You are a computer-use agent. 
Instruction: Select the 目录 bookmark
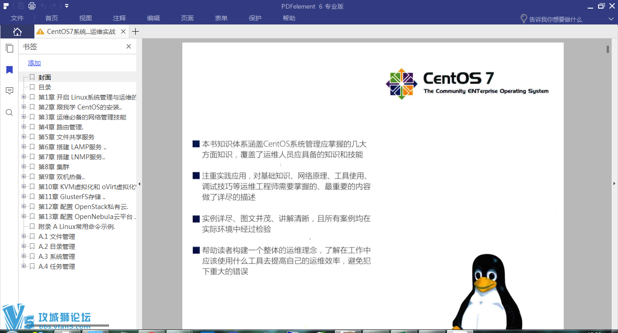(x=45, y=87)
